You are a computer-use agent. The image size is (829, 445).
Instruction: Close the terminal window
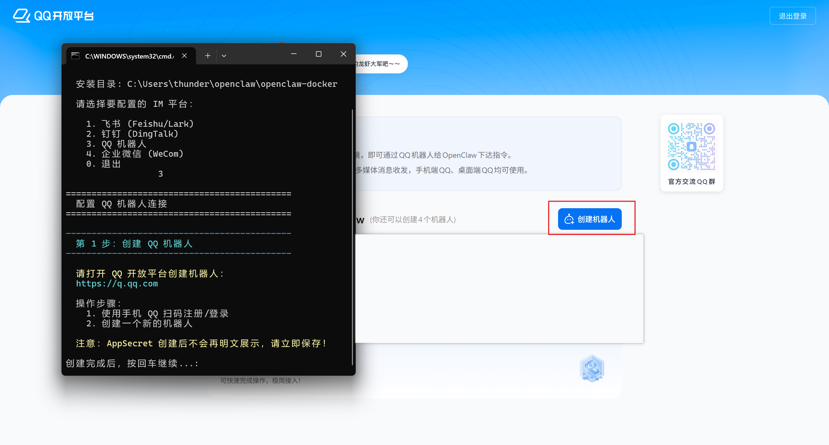tap(343, 54)
